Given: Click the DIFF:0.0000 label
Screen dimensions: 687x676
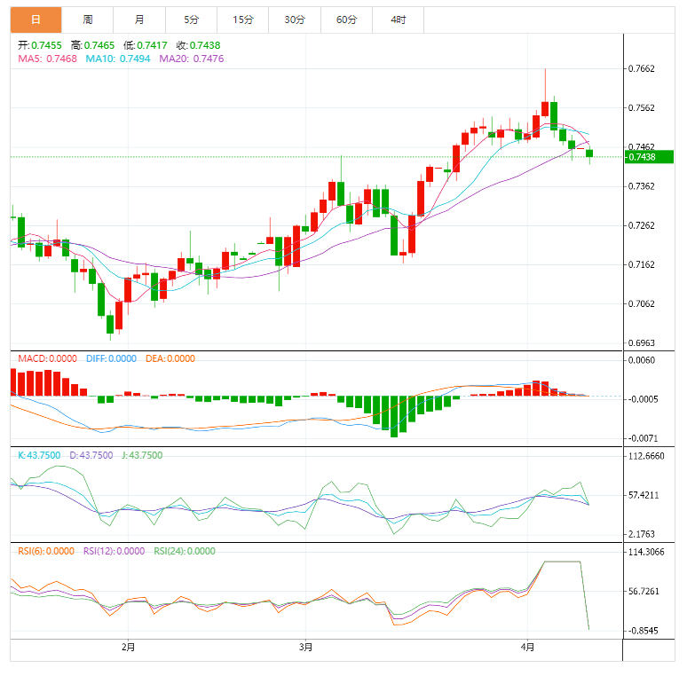Looking at the screenshot, I should [111, 358].
